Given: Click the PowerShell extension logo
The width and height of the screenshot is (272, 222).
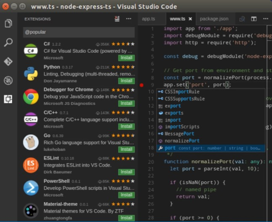Looking at the screenshot, I should (x=31, y=188).
